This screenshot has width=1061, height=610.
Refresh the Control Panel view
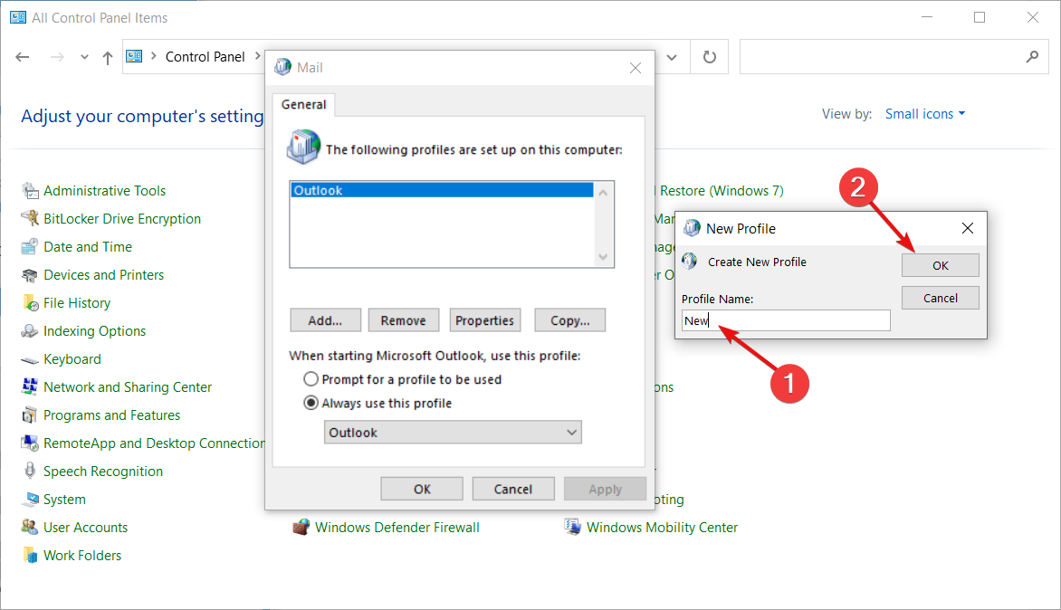(x=709, y=58)
